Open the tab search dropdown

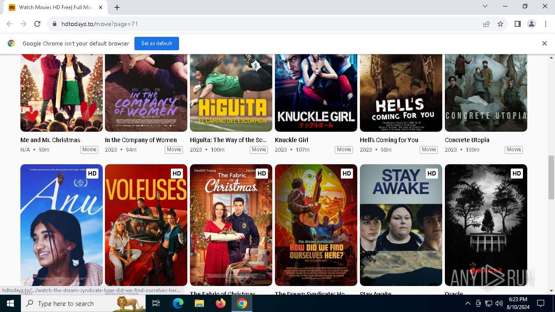[x=485, y=6]
